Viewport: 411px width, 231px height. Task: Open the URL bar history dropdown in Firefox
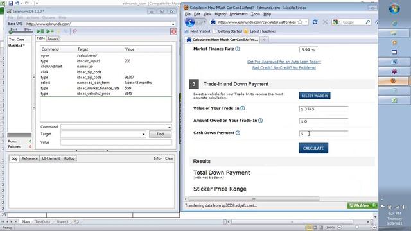click(x=306, y=22)
